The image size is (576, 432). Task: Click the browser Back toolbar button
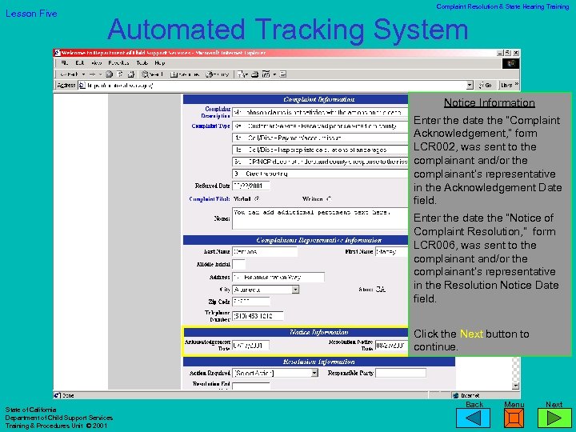click(x=69, y=74)
